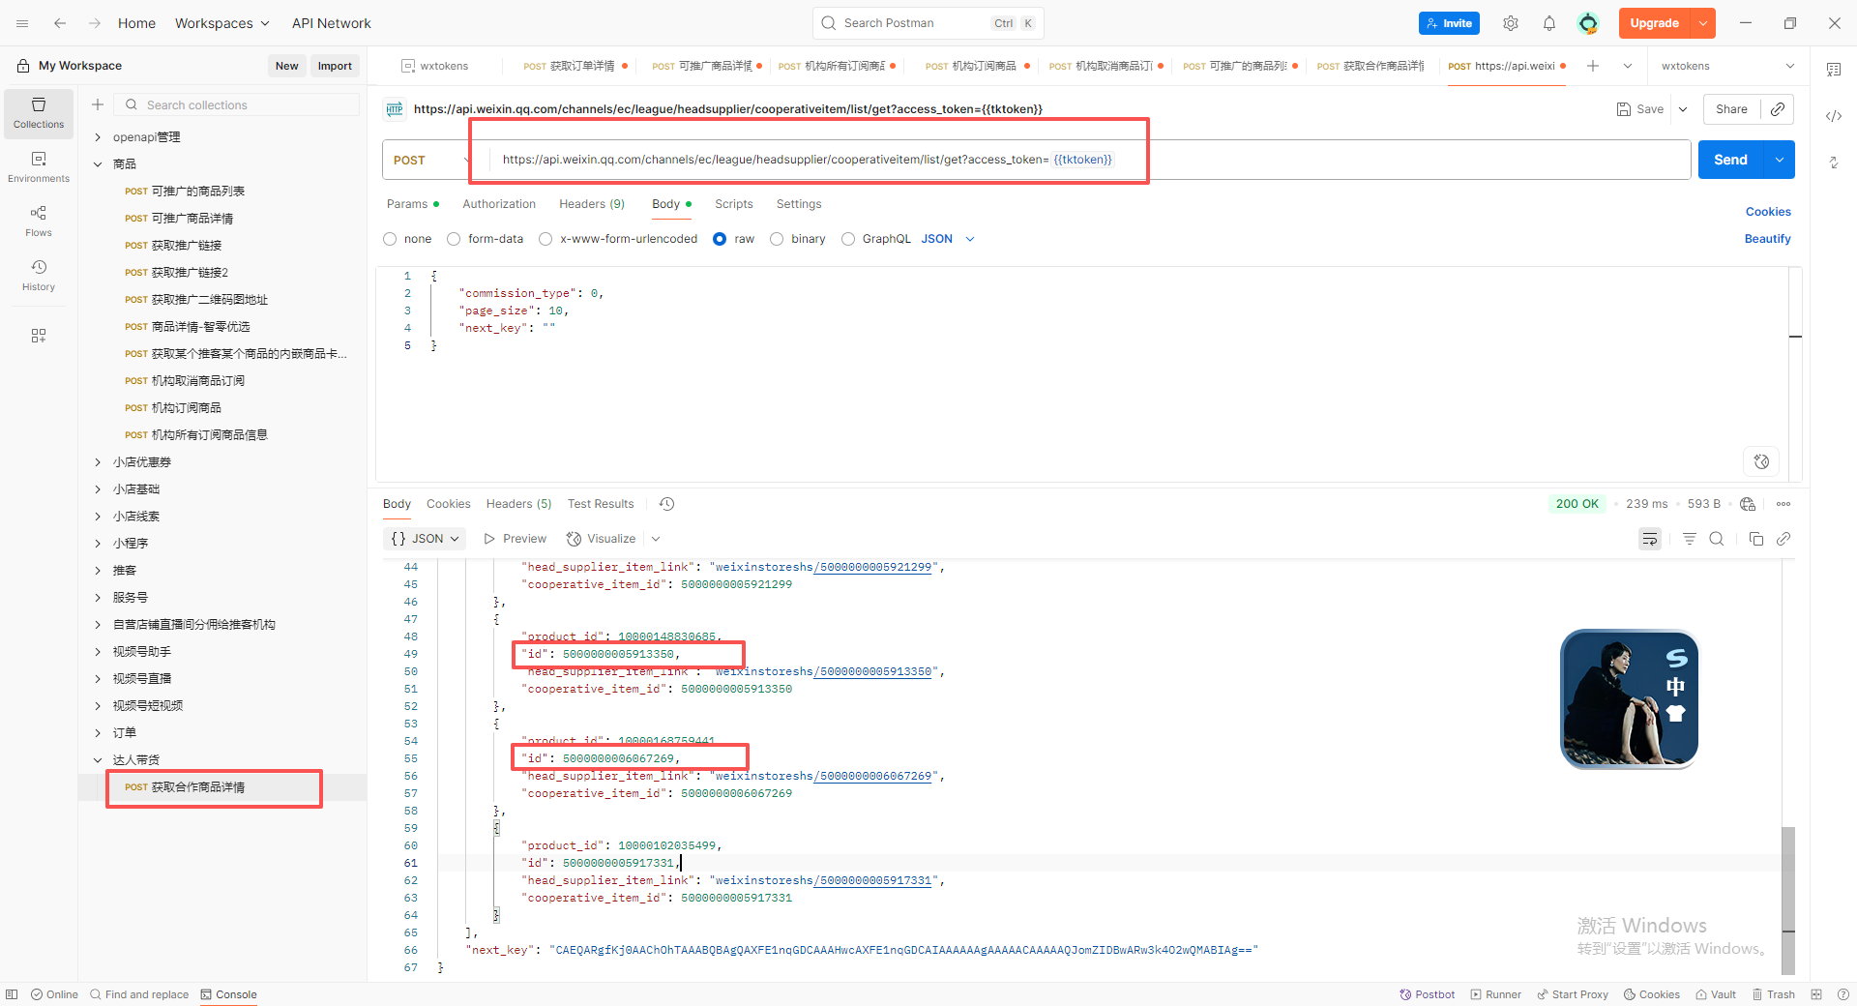Open the Cookies link in request
The height and width of the screenshot is (1006, 1857).
click(1768, 212)
